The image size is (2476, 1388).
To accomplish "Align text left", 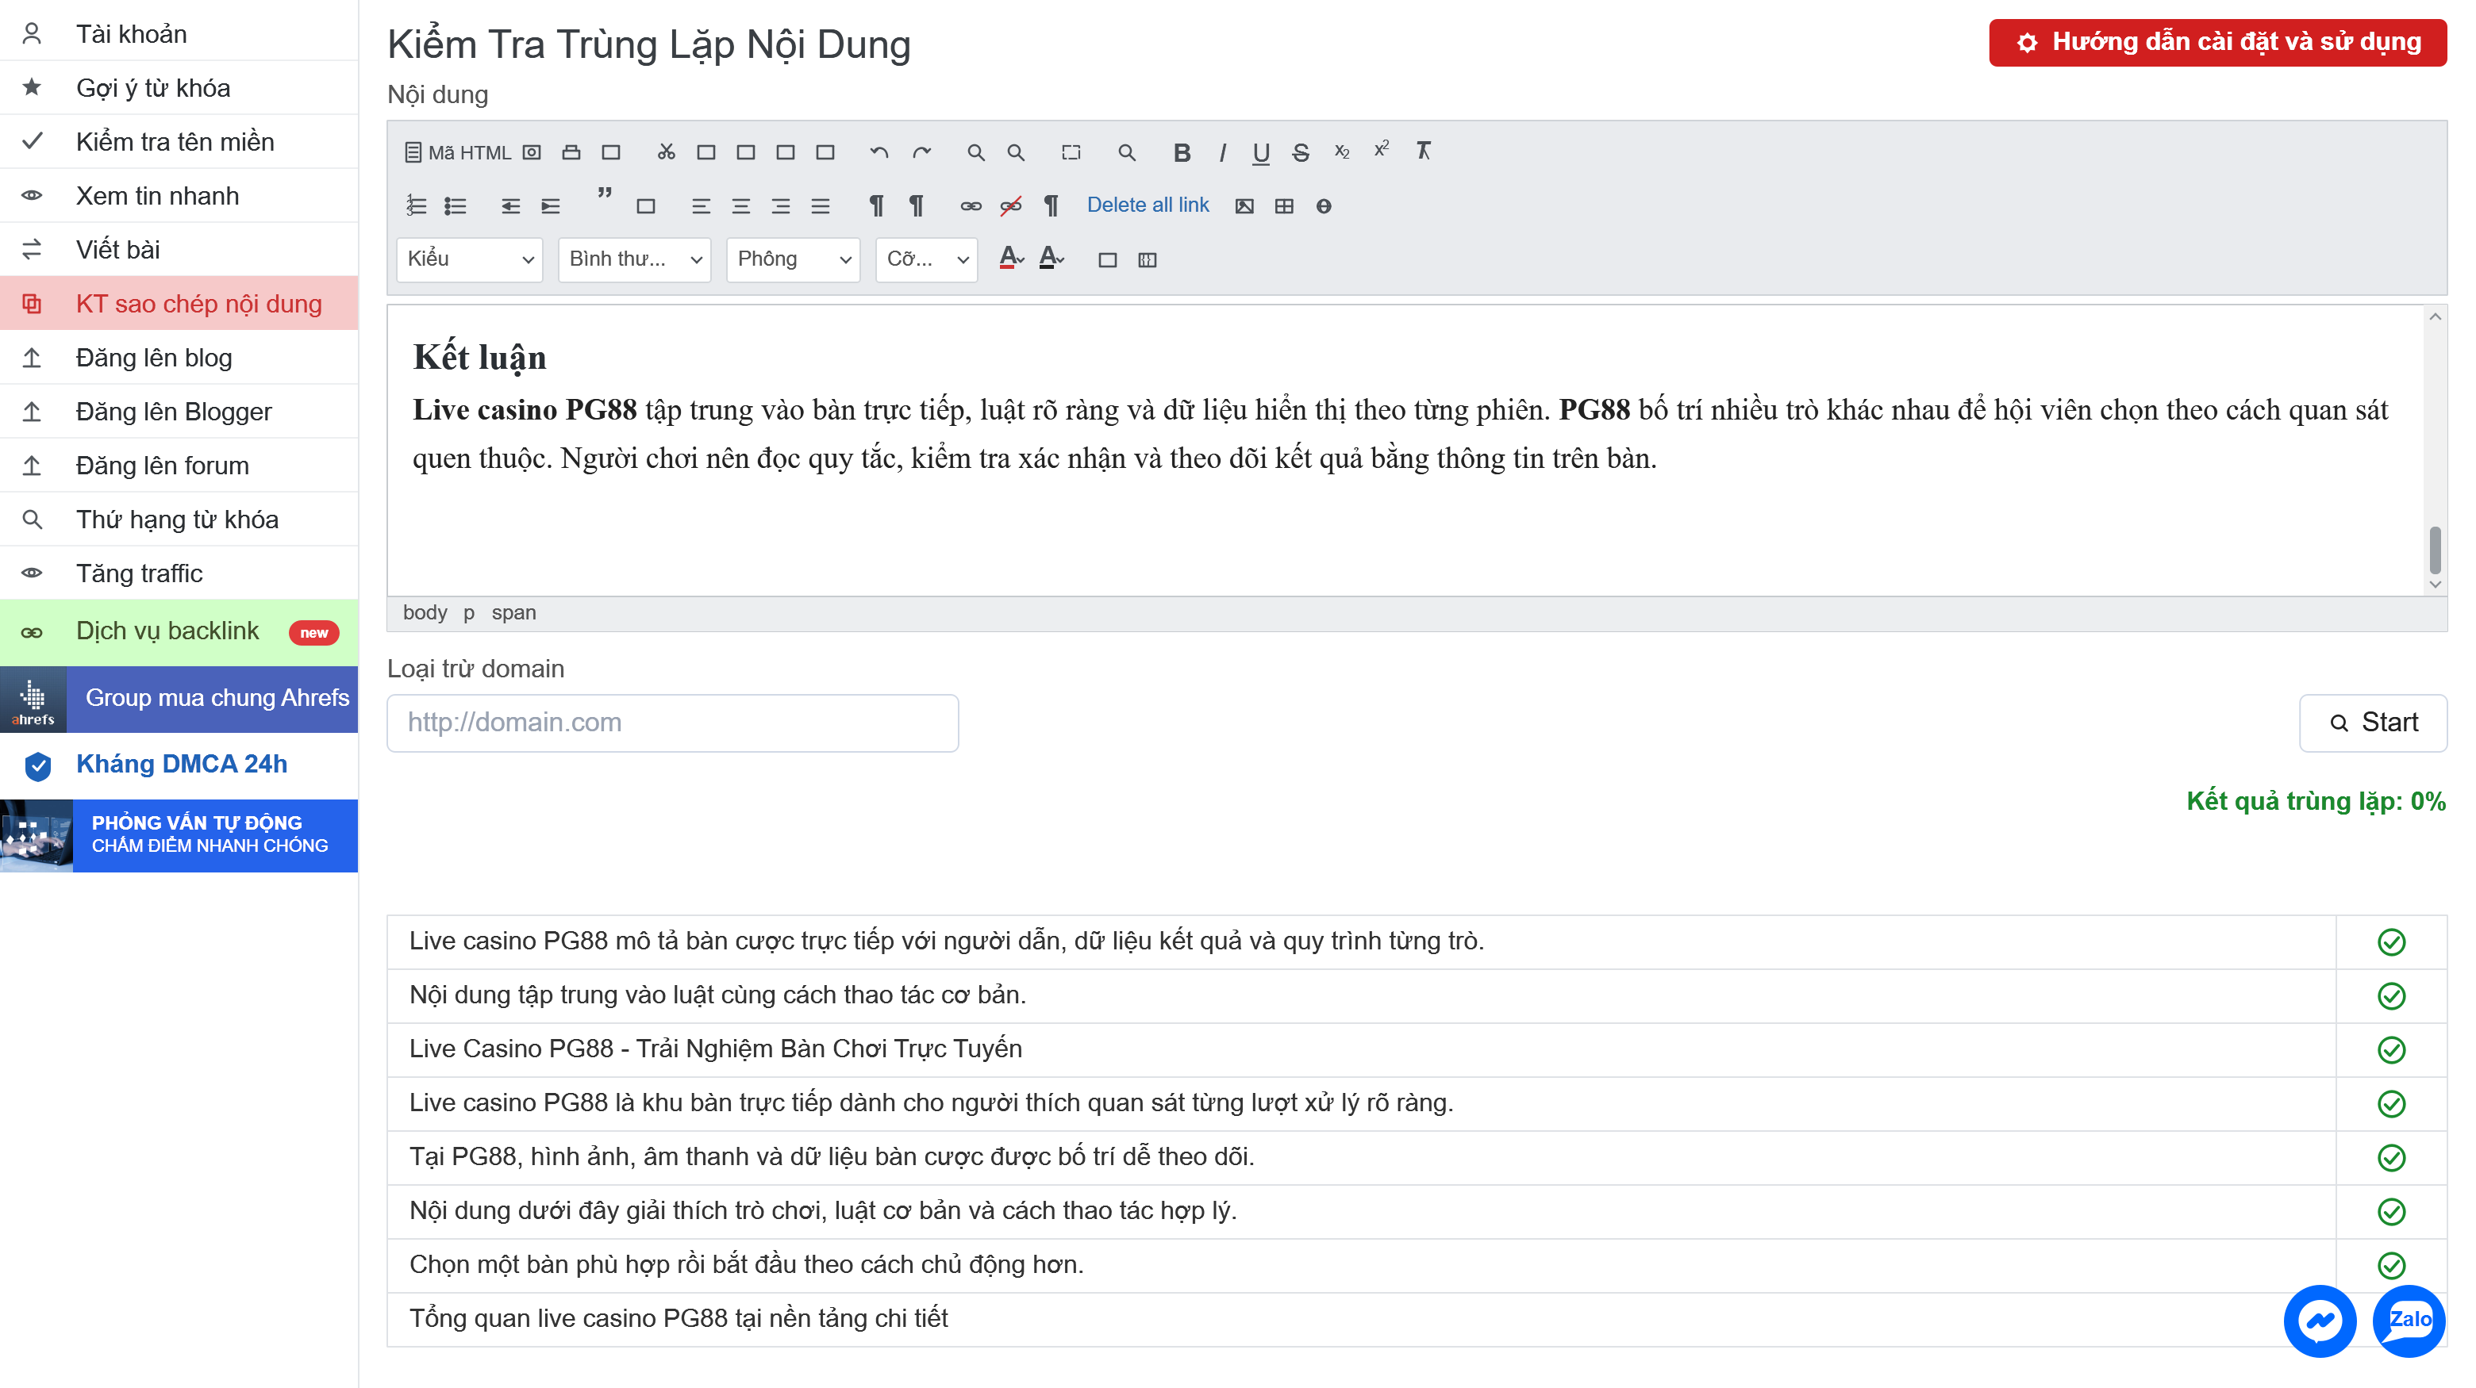I will coord(701,205).
